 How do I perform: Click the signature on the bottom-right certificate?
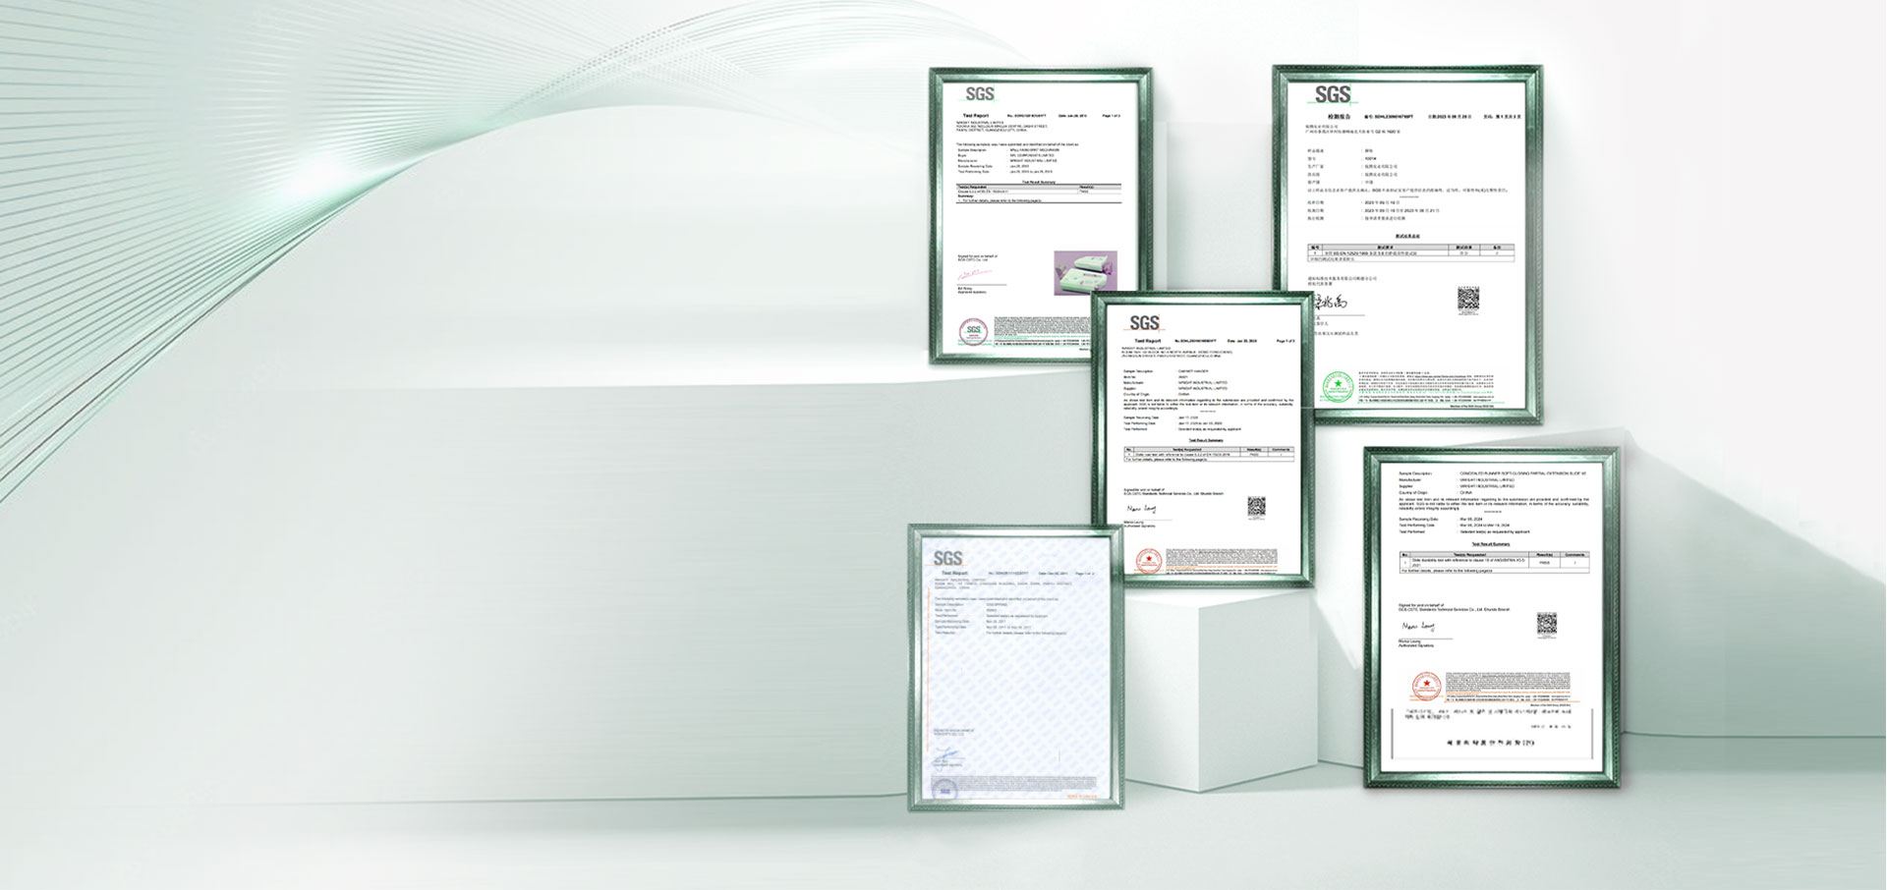[1418, 626]
